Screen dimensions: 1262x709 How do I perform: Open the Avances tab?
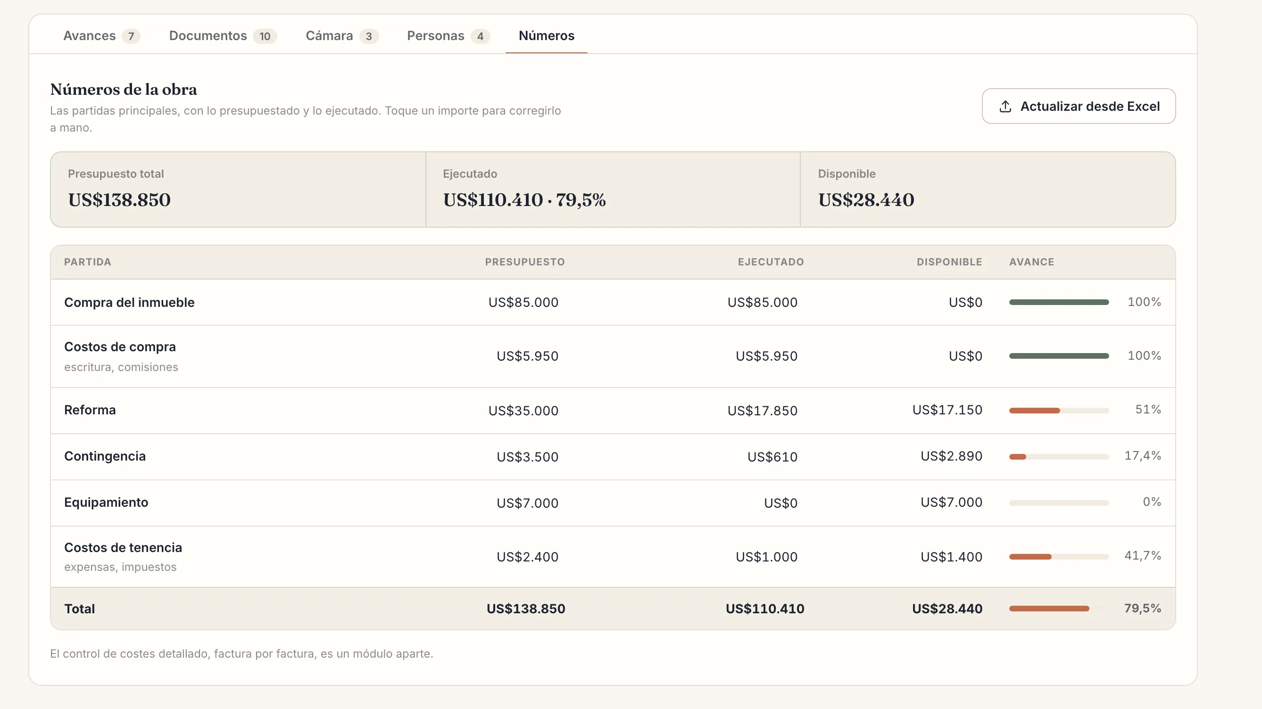click(x=101, y=36)
